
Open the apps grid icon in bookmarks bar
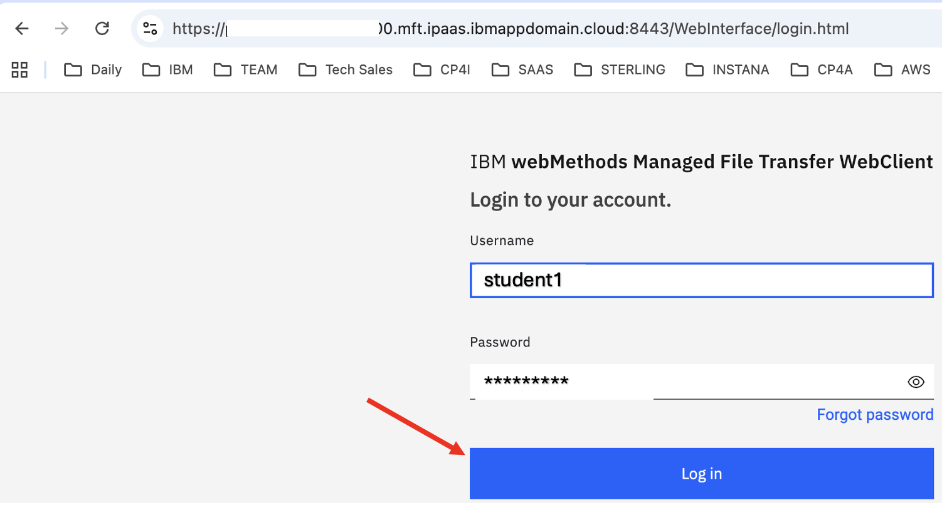pyautogui.click(x=20, y=70)
